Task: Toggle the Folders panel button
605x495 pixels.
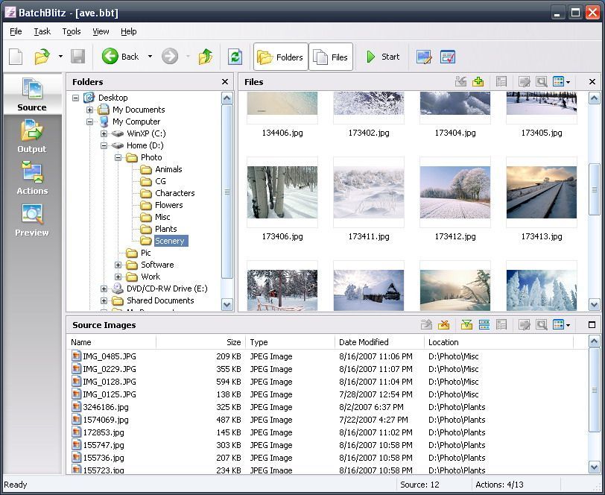Action: (x=280, y=57)
